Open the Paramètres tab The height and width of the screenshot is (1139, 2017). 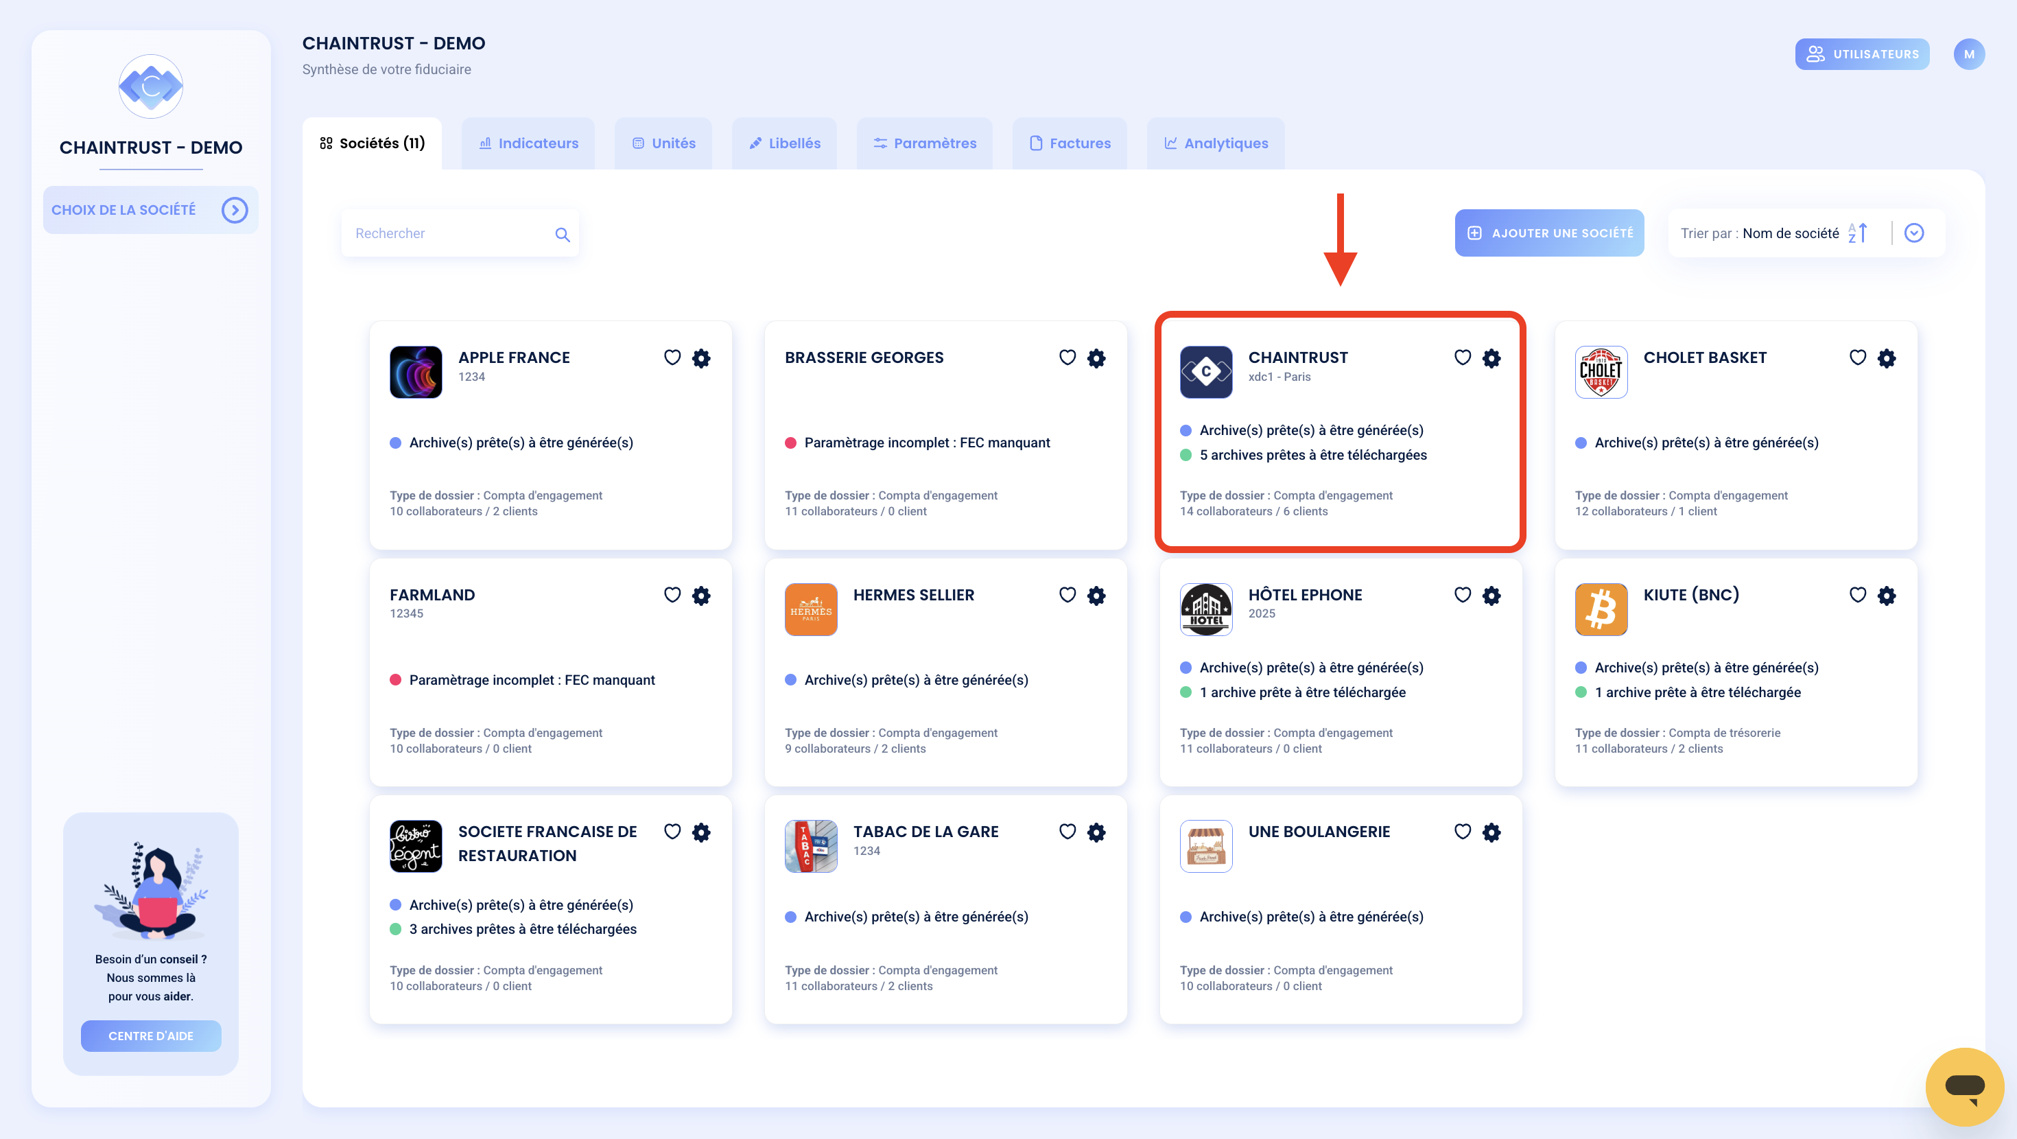925,143
